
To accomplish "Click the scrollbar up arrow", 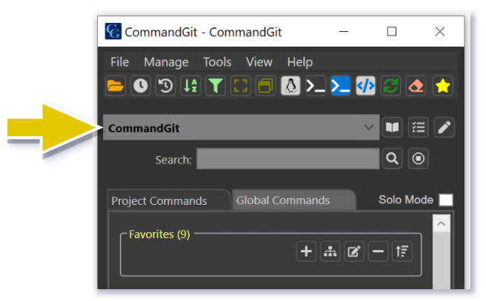I will click(x=442, y=223).
